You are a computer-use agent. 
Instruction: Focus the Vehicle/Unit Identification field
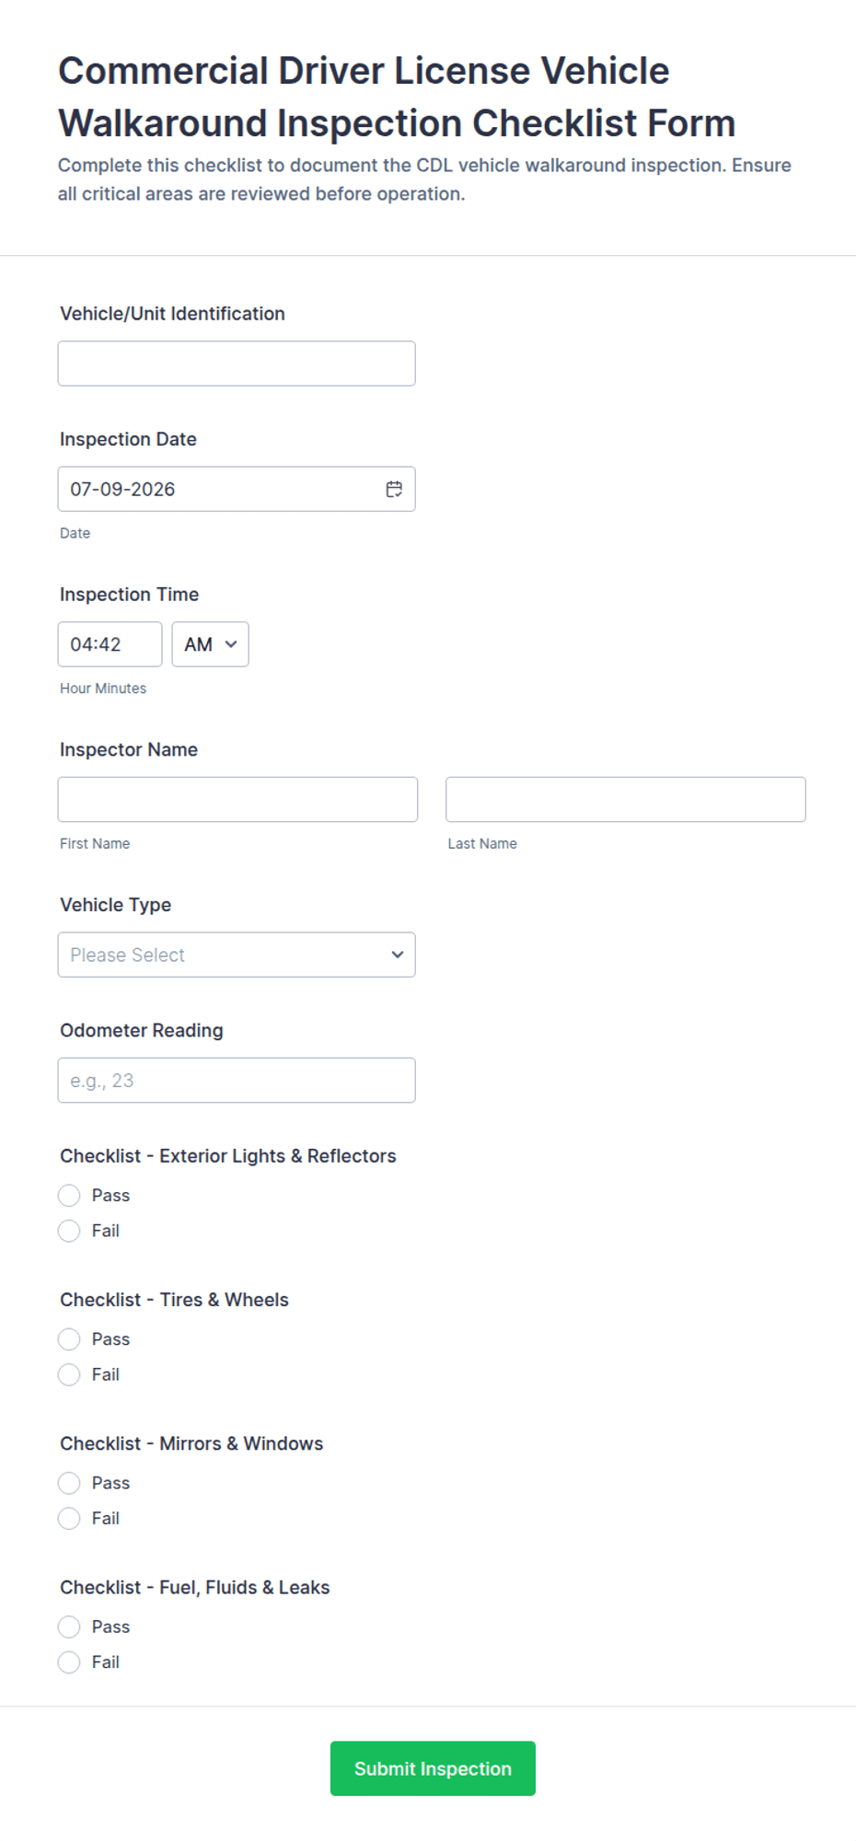[x=237, y=364]
